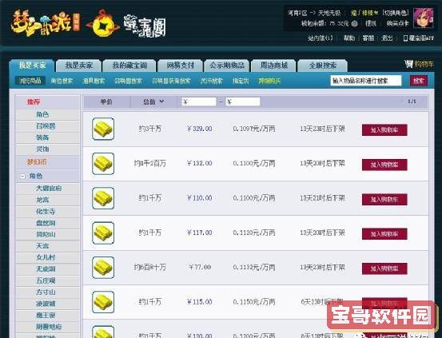The height and width of the screenshot is (338, 442).
Task: Select 梦幻币 in the left sidebar
Action: [x=37, y=162]
